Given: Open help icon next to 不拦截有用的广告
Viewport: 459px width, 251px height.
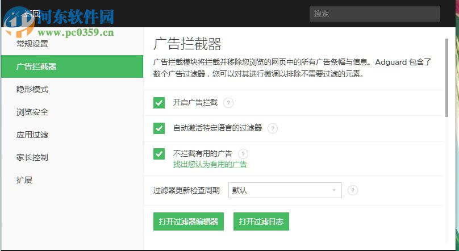Looking at the screenshot, I should point(243,153).
